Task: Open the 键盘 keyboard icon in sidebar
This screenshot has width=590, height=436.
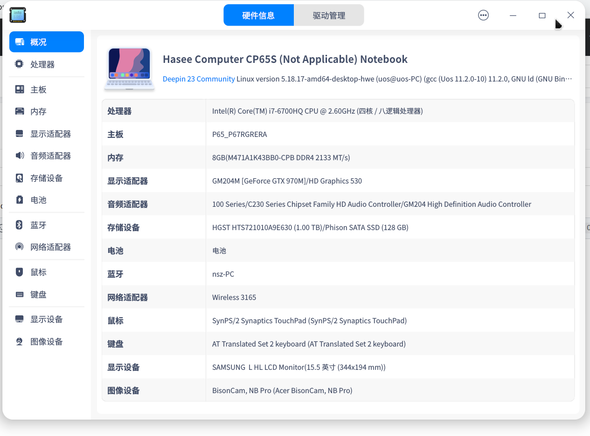Action: click(x=20, y=294)
